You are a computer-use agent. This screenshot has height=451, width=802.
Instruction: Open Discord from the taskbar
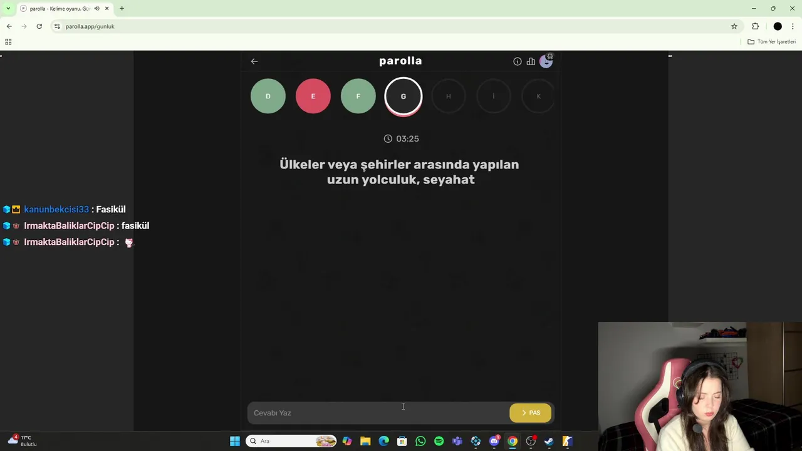494,441
